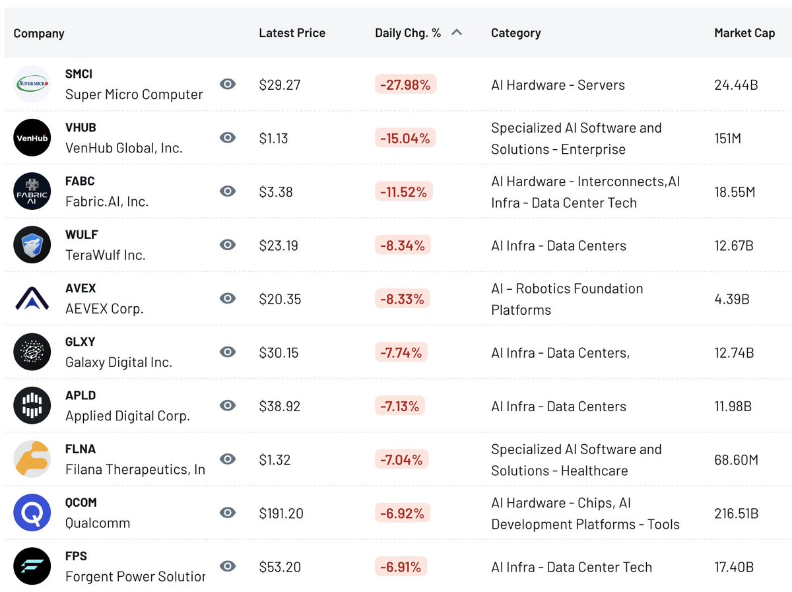Select the Fabric AI logo icon
This screenshot has width=792, height=592.
point(32,191)
